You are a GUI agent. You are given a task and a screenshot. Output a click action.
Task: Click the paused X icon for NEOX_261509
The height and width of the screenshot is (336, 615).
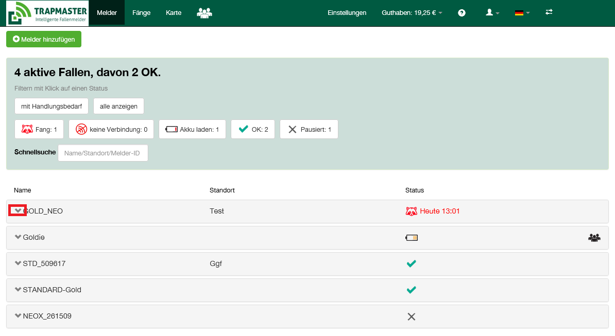[411, 316]
